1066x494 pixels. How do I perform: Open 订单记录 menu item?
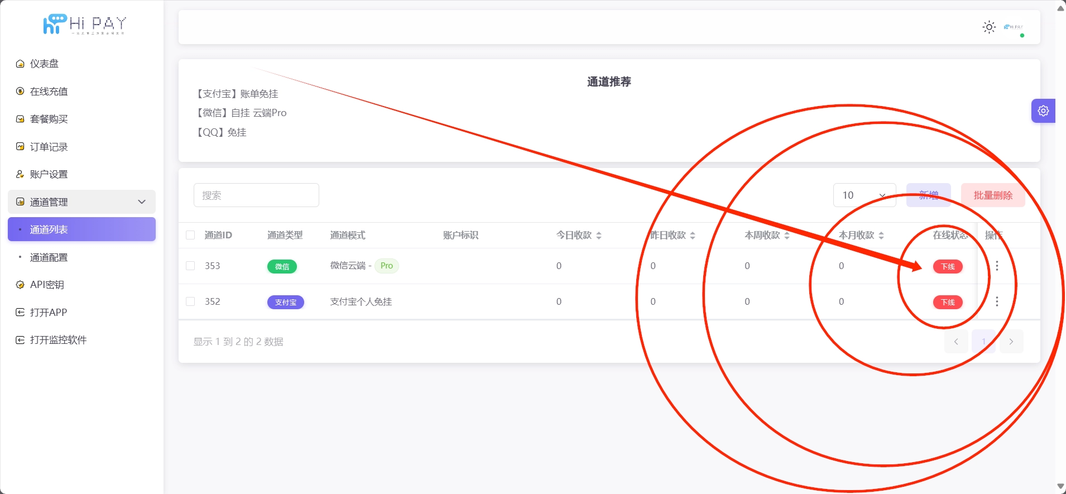[81, 146]
